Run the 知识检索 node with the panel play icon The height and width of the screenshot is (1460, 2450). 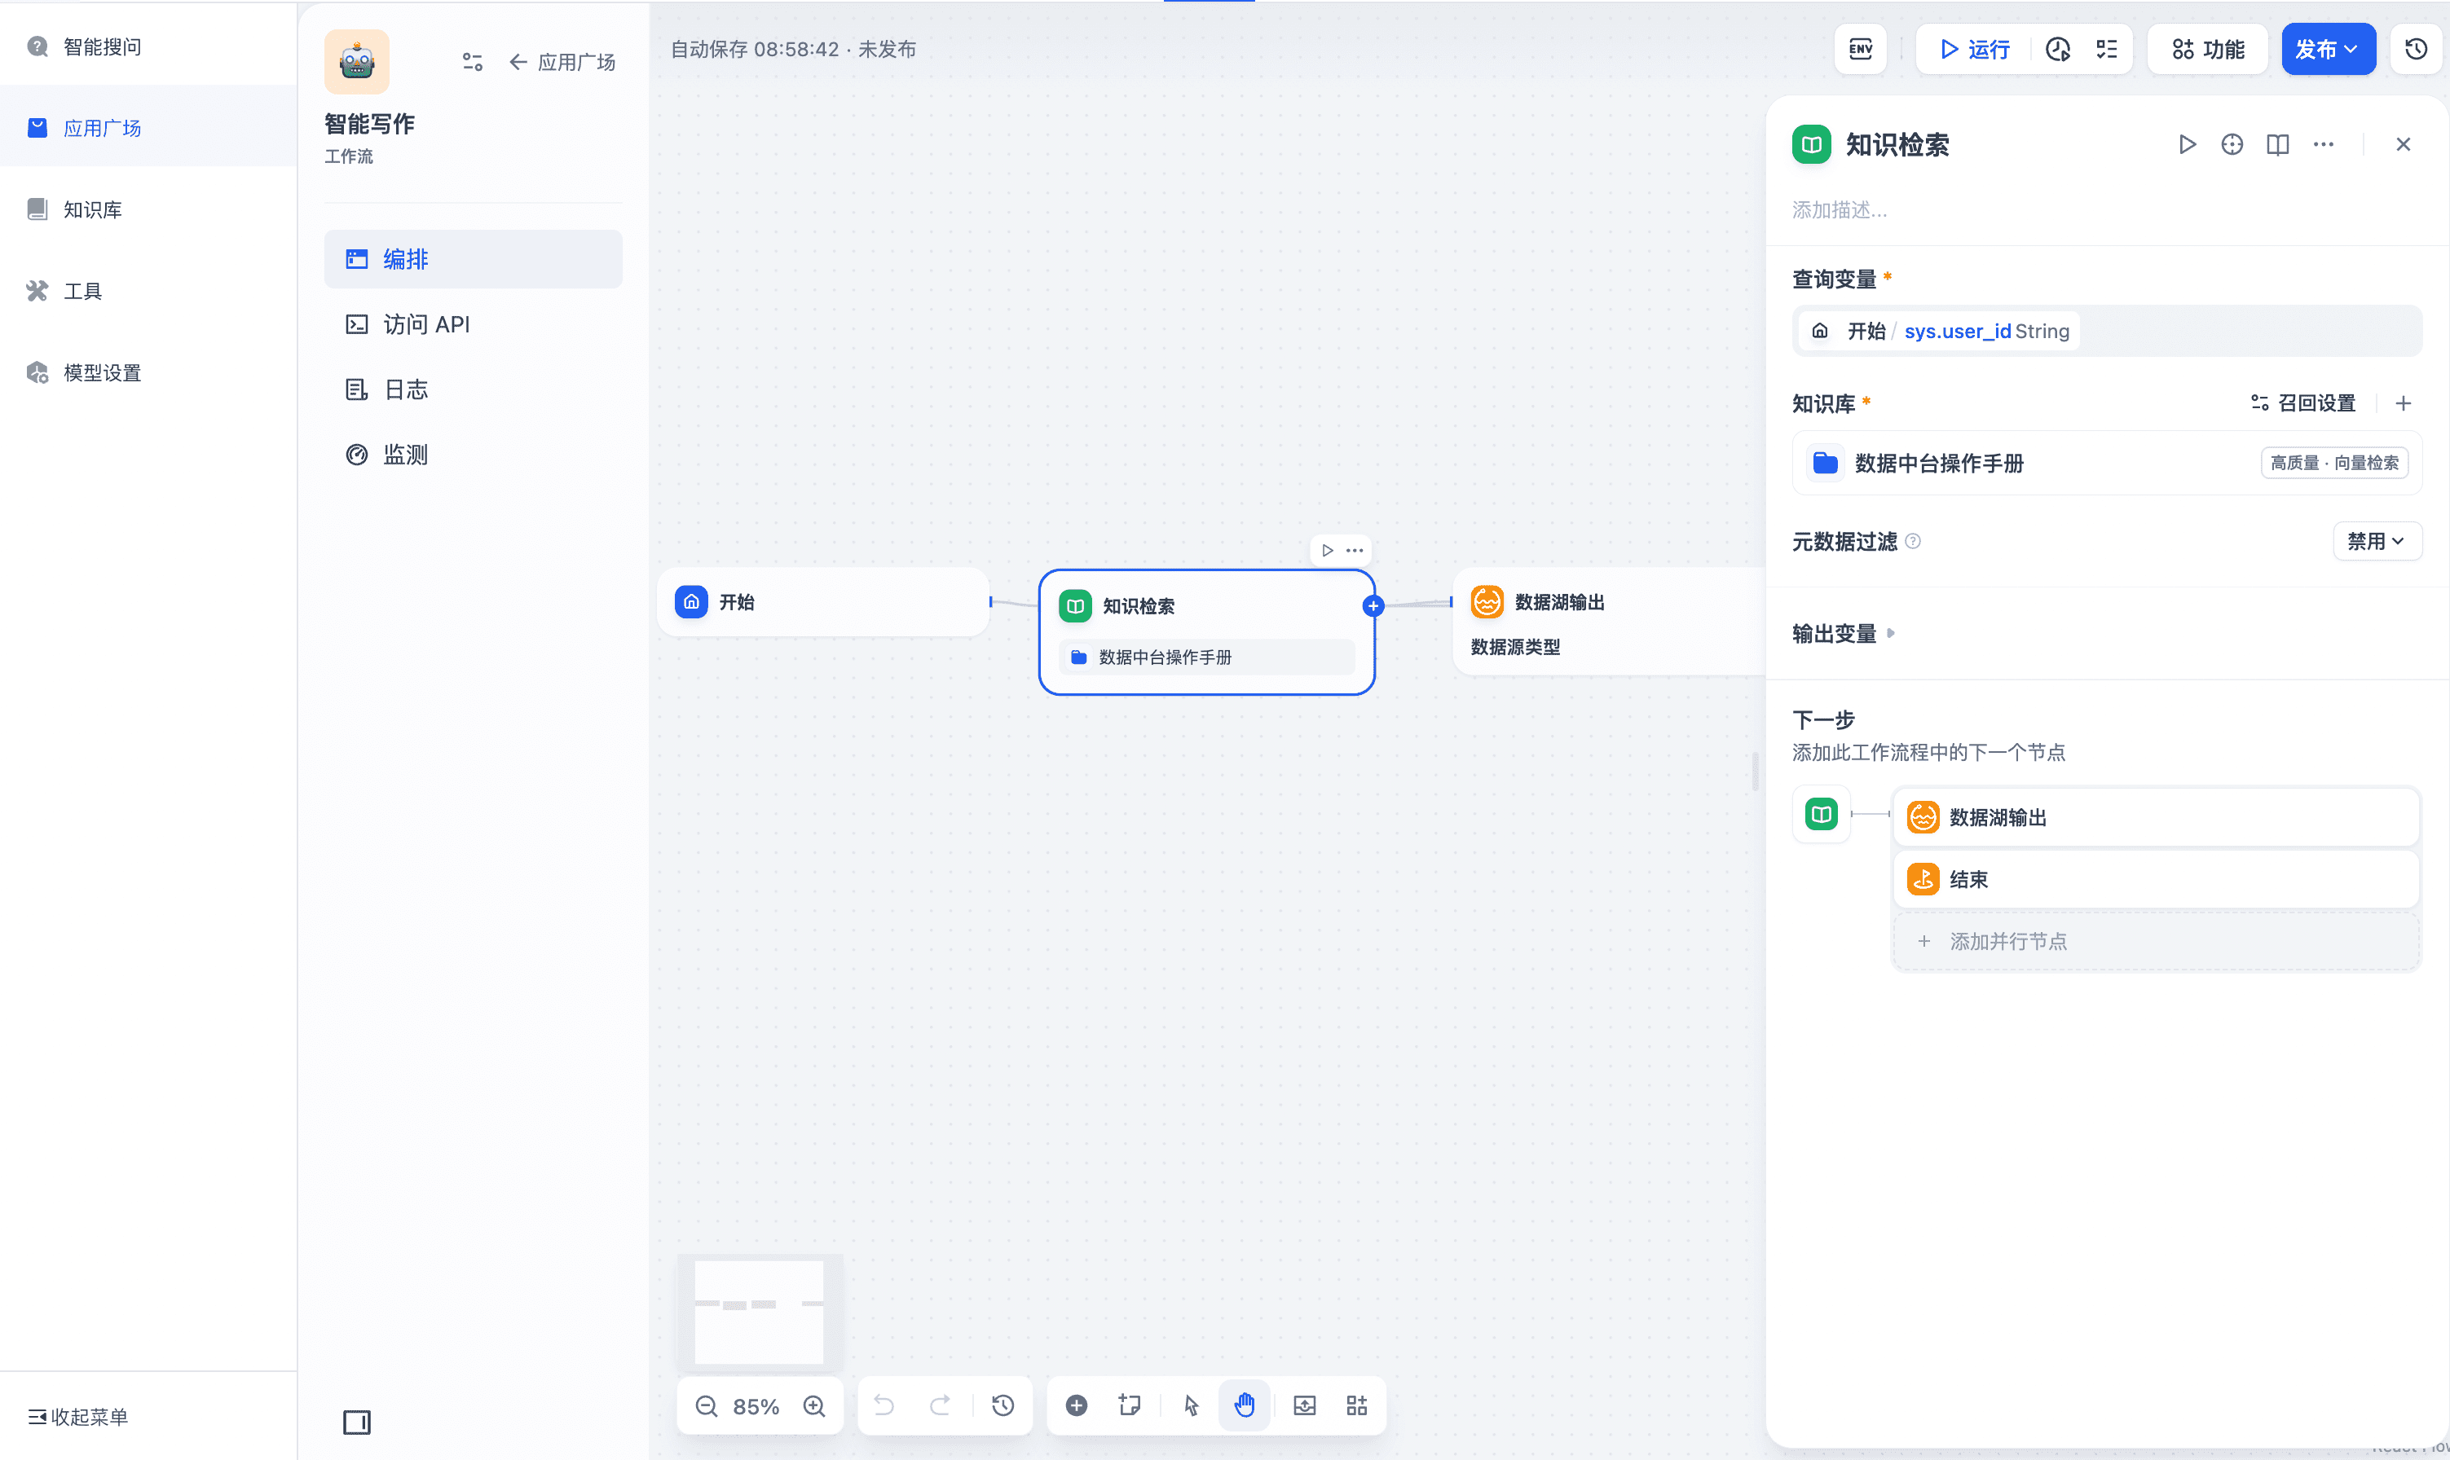pos(2186,145)
